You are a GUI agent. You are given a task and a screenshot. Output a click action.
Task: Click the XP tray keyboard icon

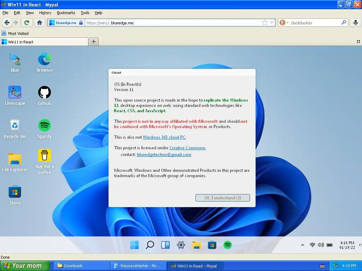tap(322, 266)
